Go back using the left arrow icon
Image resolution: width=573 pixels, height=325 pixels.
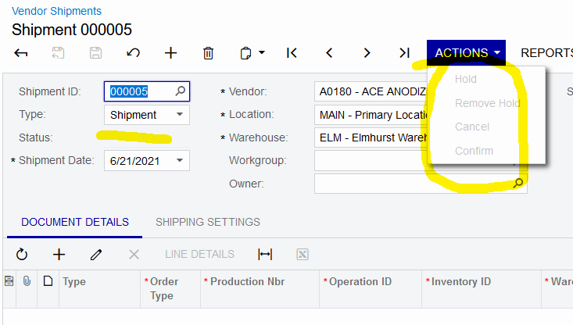tap(21, 53)
